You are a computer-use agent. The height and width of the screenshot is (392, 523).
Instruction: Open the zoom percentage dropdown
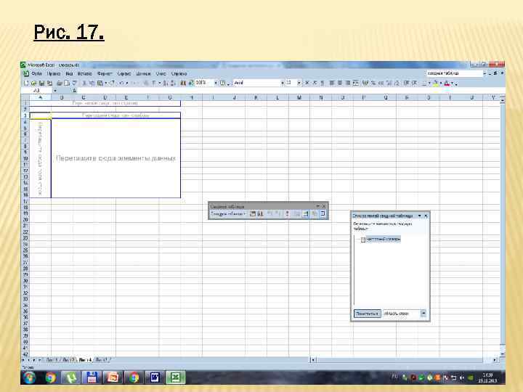216,83
